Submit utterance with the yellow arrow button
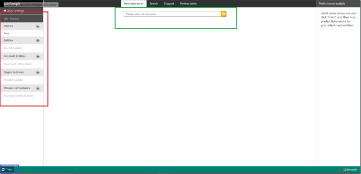 click(223, 14)
